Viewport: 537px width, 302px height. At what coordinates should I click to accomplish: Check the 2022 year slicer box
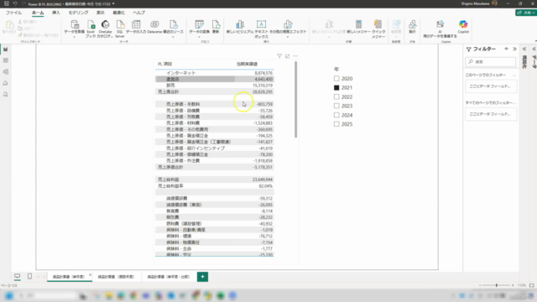(336, 97)
